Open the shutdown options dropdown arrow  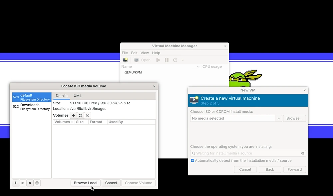pos(182,60)
